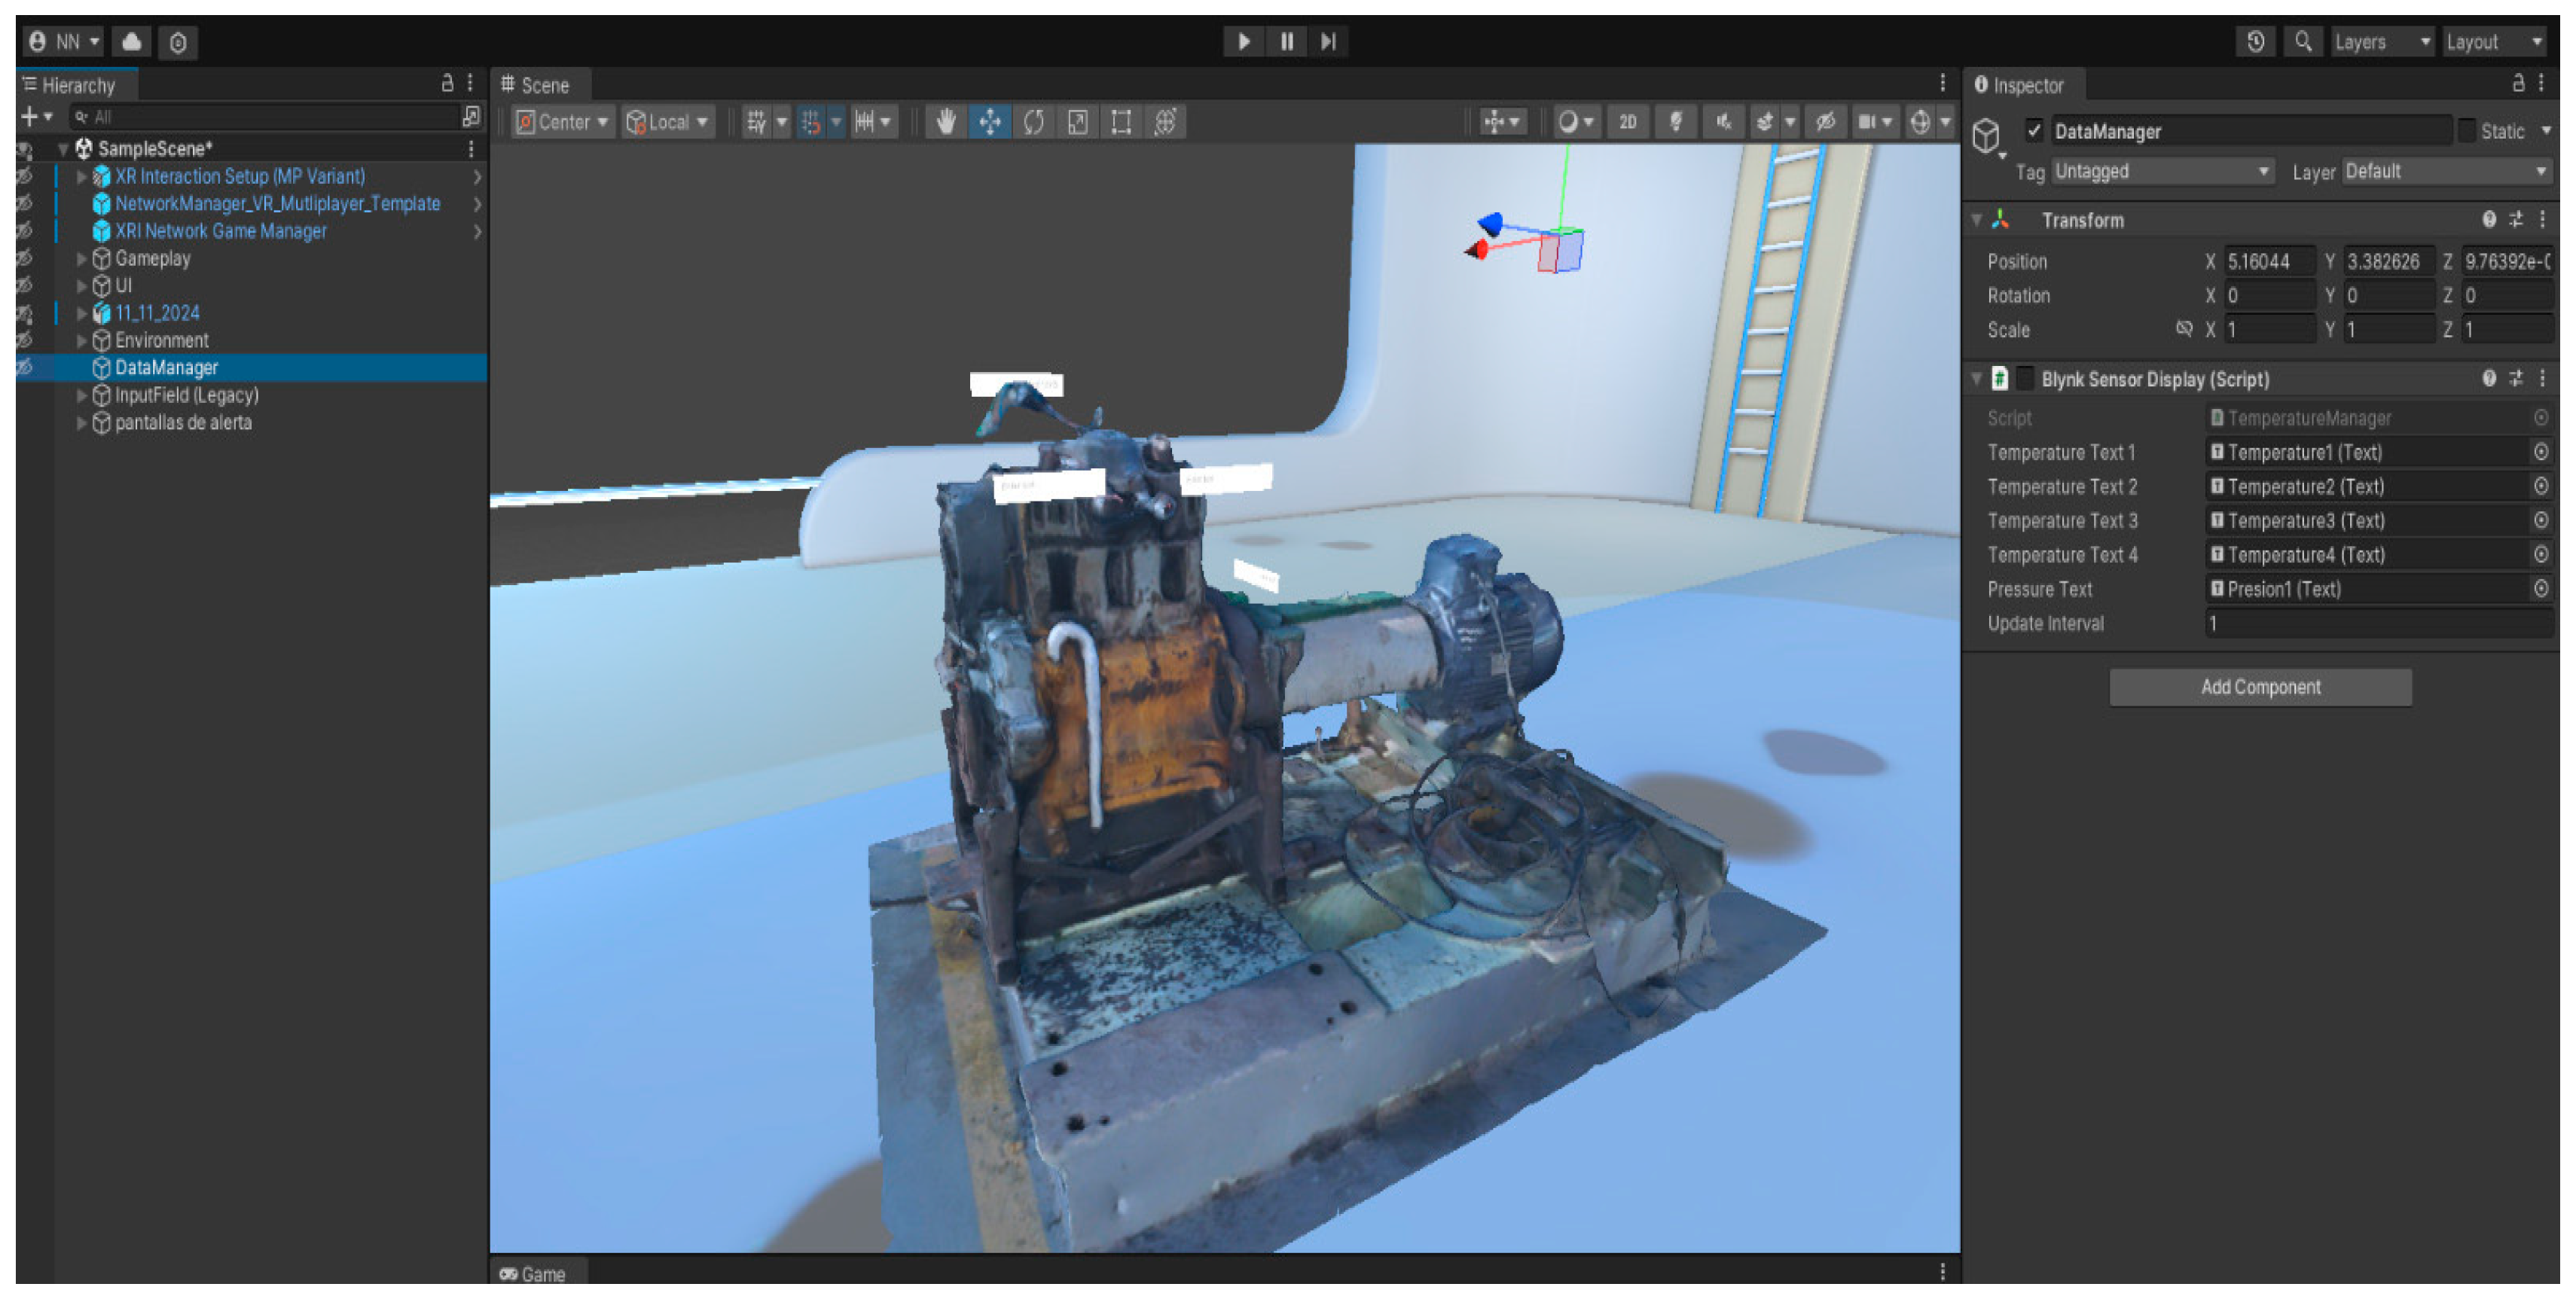Image resolution: width=2576 pixels, height=1296 pixels.
Task: Open the Tag Untagged dropdown
Action: pos(2162,172)
